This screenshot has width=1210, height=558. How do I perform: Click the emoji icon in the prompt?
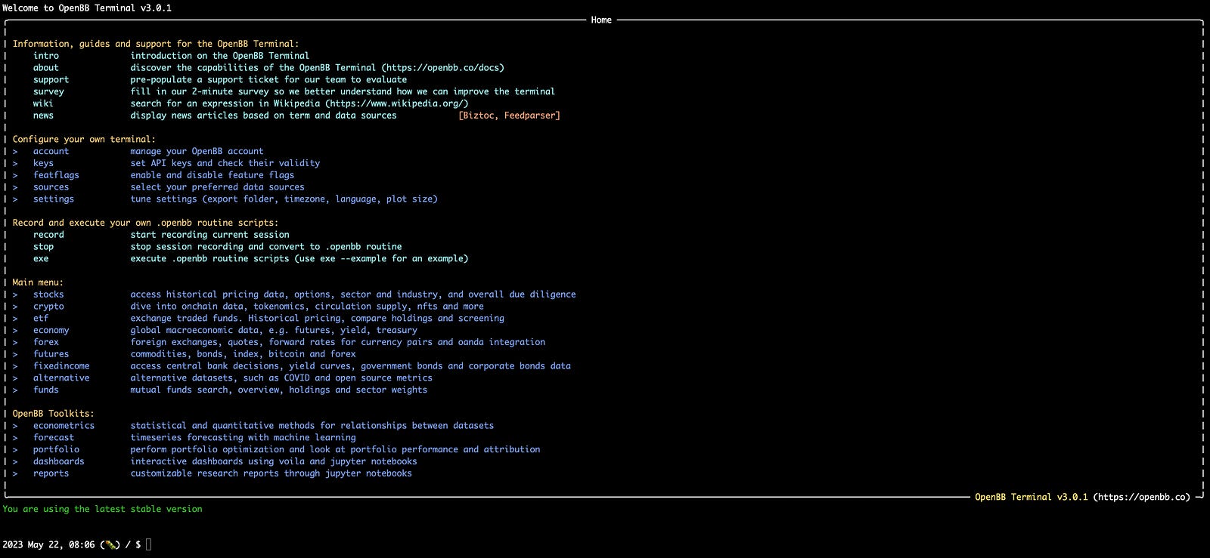pyautogui.click(x=110, y=544)
